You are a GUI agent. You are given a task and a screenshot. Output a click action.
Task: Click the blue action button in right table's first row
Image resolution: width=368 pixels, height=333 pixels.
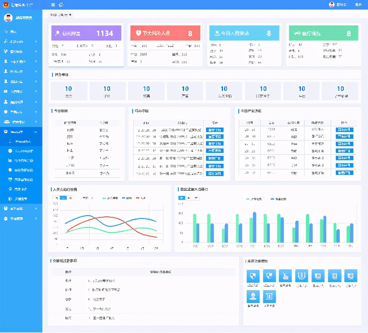click(x=344, y=130)
